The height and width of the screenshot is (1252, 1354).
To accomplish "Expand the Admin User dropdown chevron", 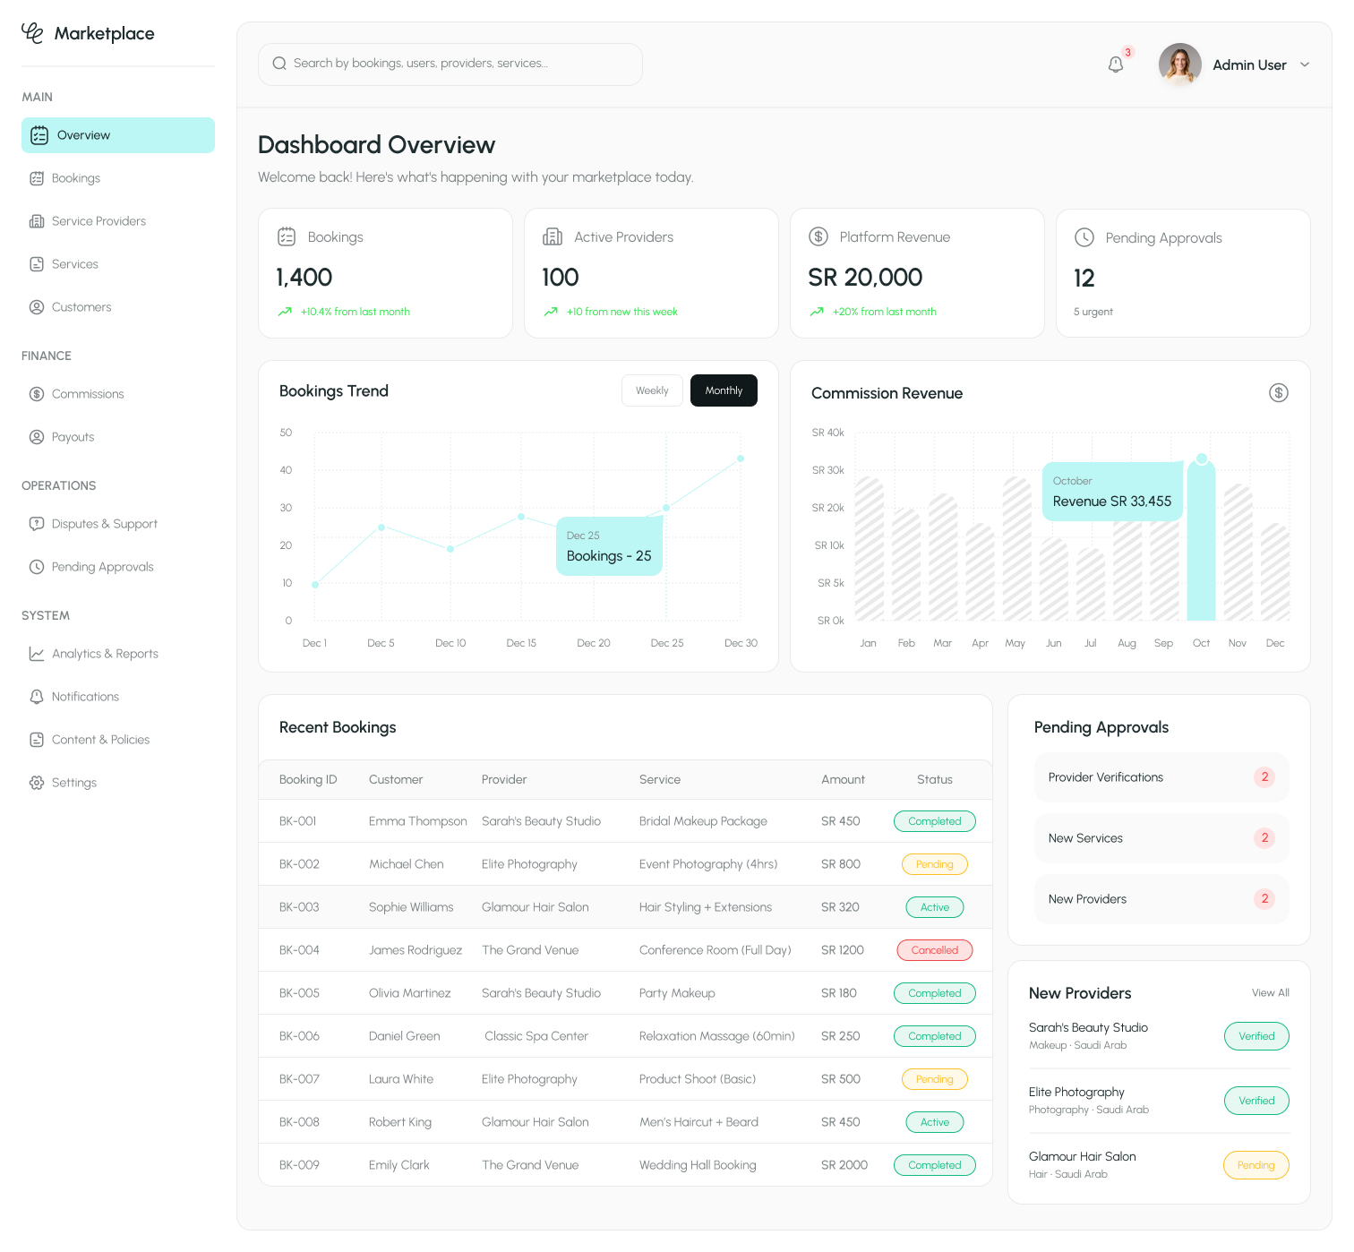I will (x=1305, y=64).
